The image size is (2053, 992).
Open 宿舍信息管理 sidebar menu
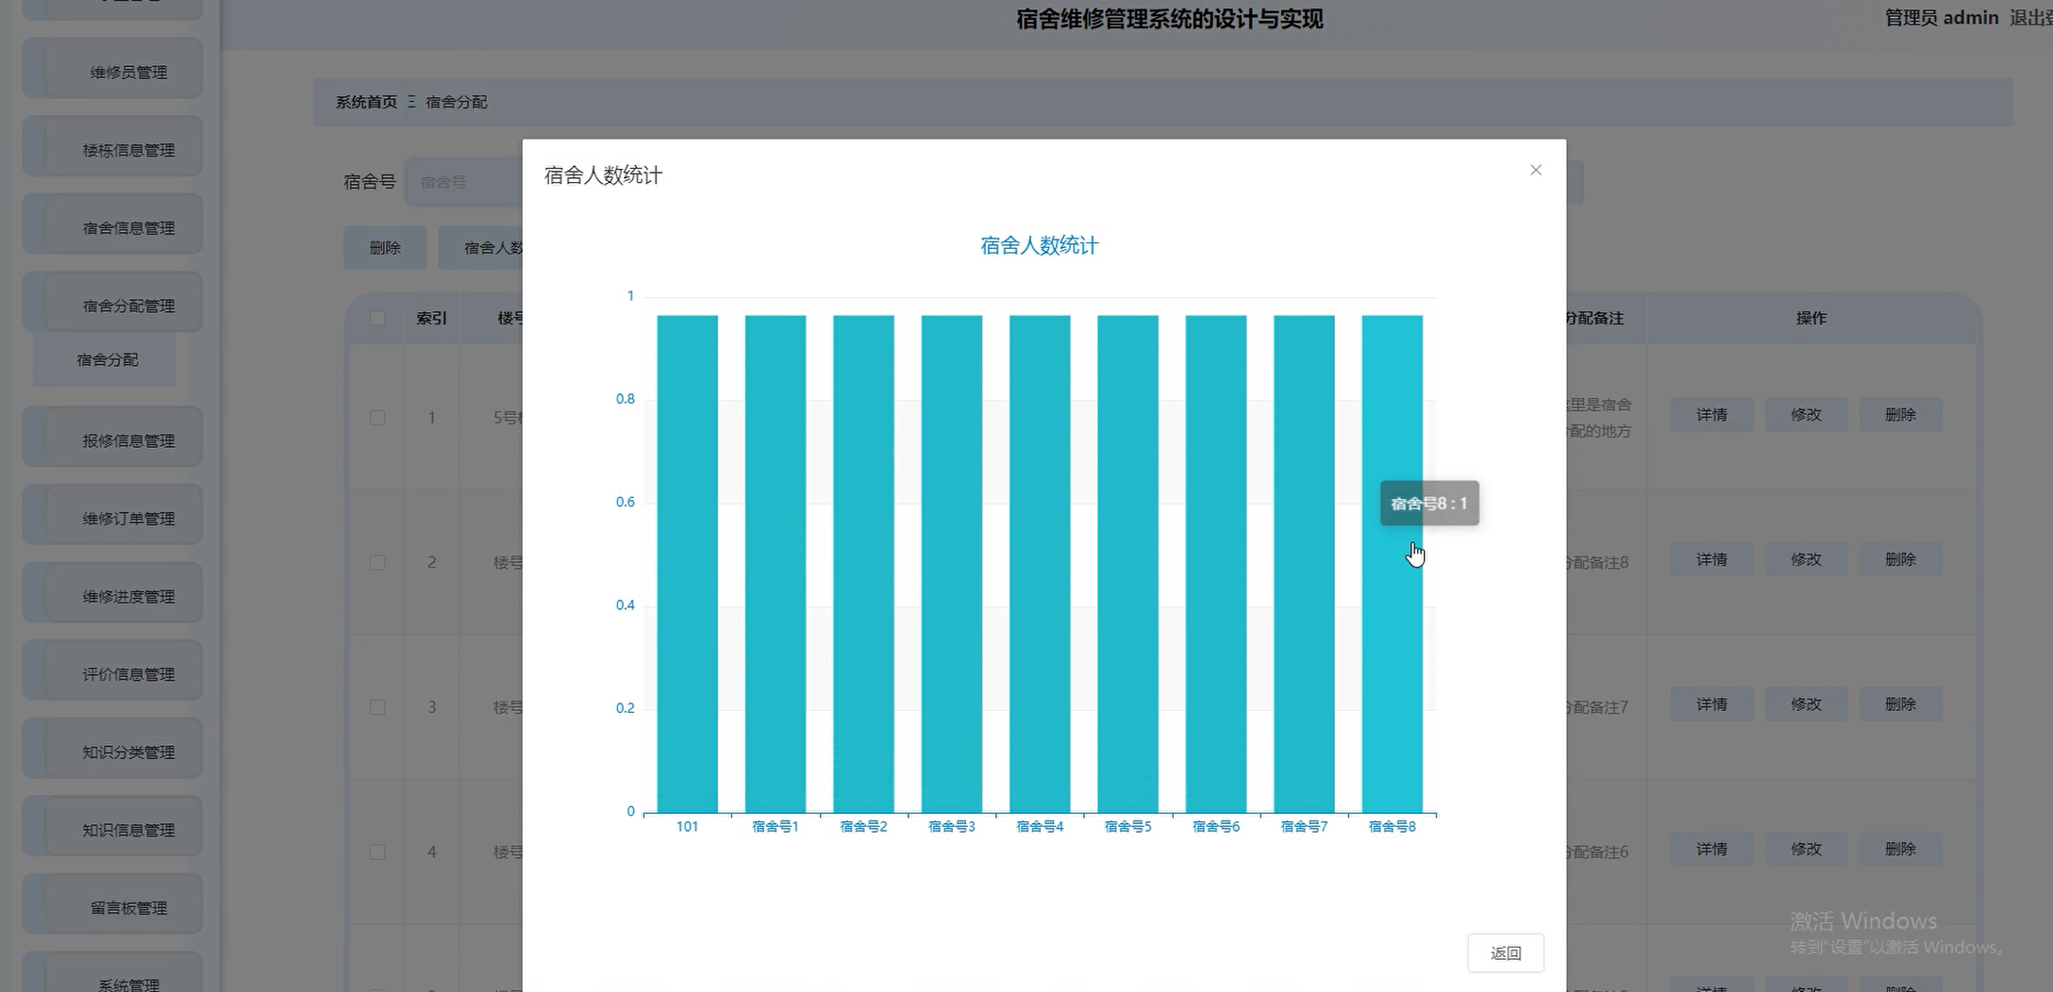112,225
